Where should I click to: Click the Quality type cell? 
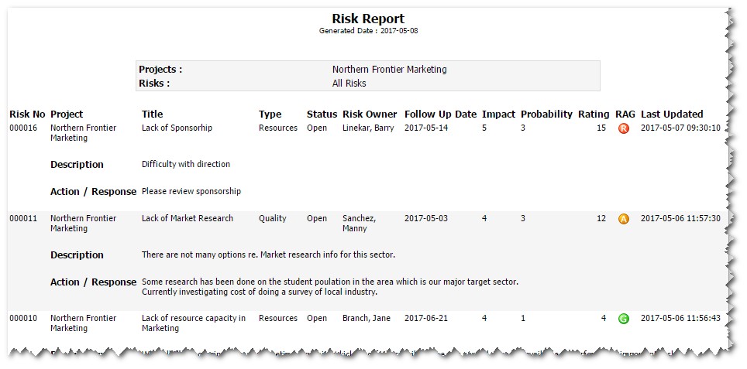click(273, 218)
